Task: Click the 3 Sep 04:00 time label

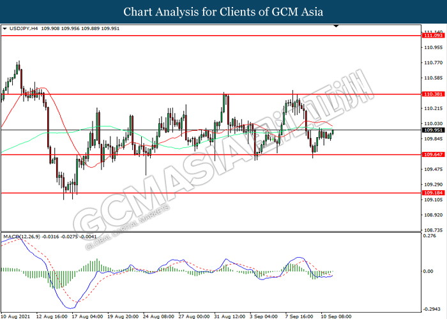Action: [x=264, y=316]
